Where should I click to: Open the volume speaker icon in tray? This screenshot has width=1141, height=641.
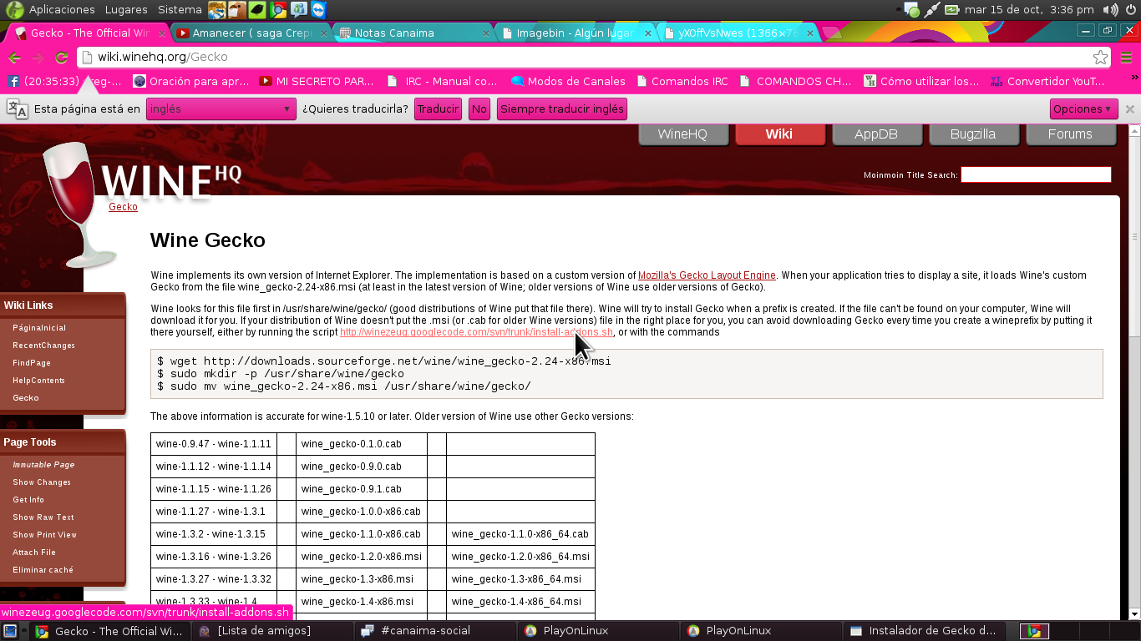click(1110, 10)
